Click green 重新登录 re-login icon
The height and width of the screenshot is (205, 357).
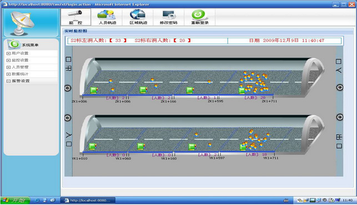coord(199,17)
